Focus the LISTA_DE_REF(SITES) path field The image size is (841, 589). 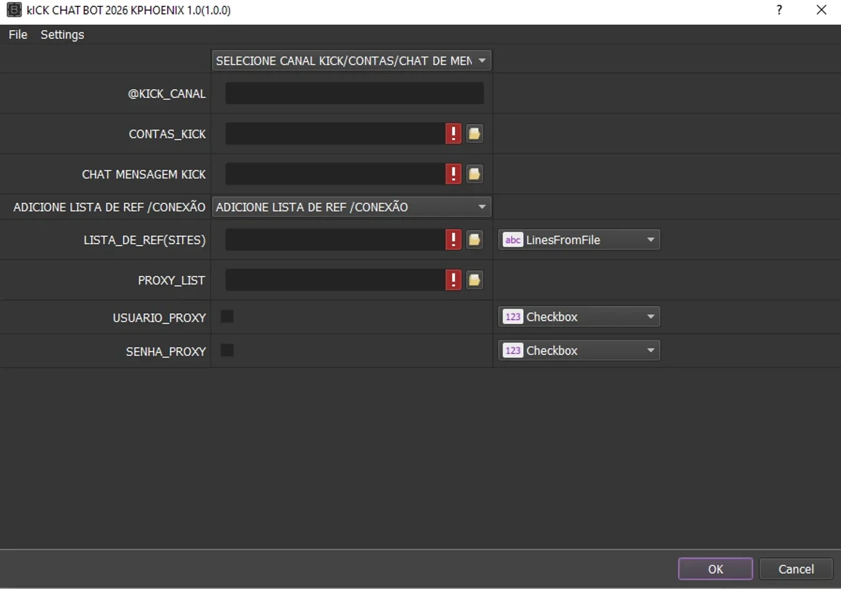tap(335, 239)
